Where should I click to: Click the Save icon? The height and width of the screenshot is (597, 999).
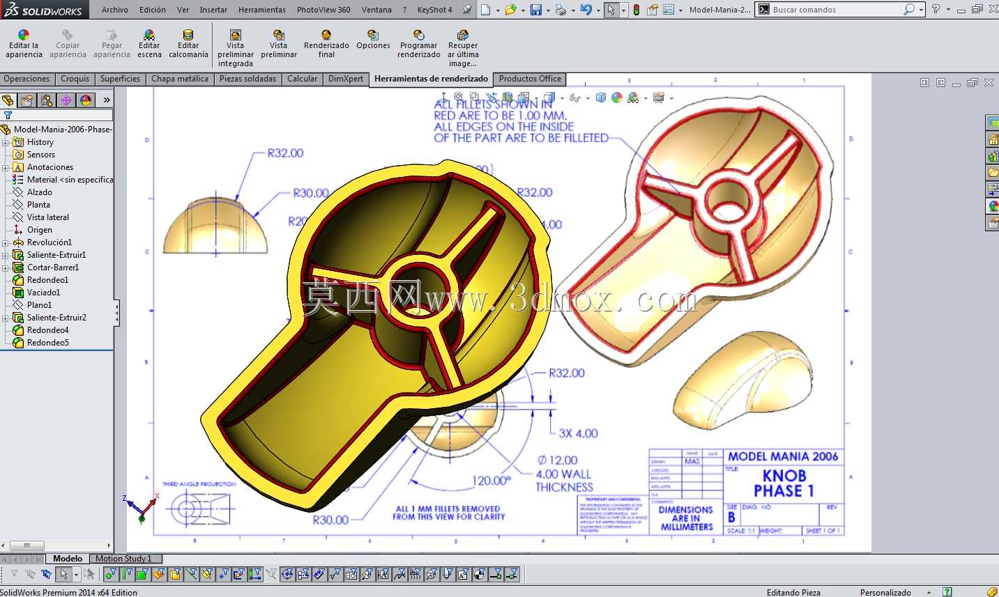coord(536,10)
